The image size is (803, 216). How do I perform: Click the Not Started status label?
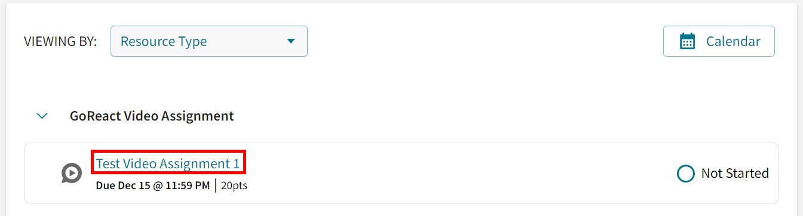click(x=735, y=174)
